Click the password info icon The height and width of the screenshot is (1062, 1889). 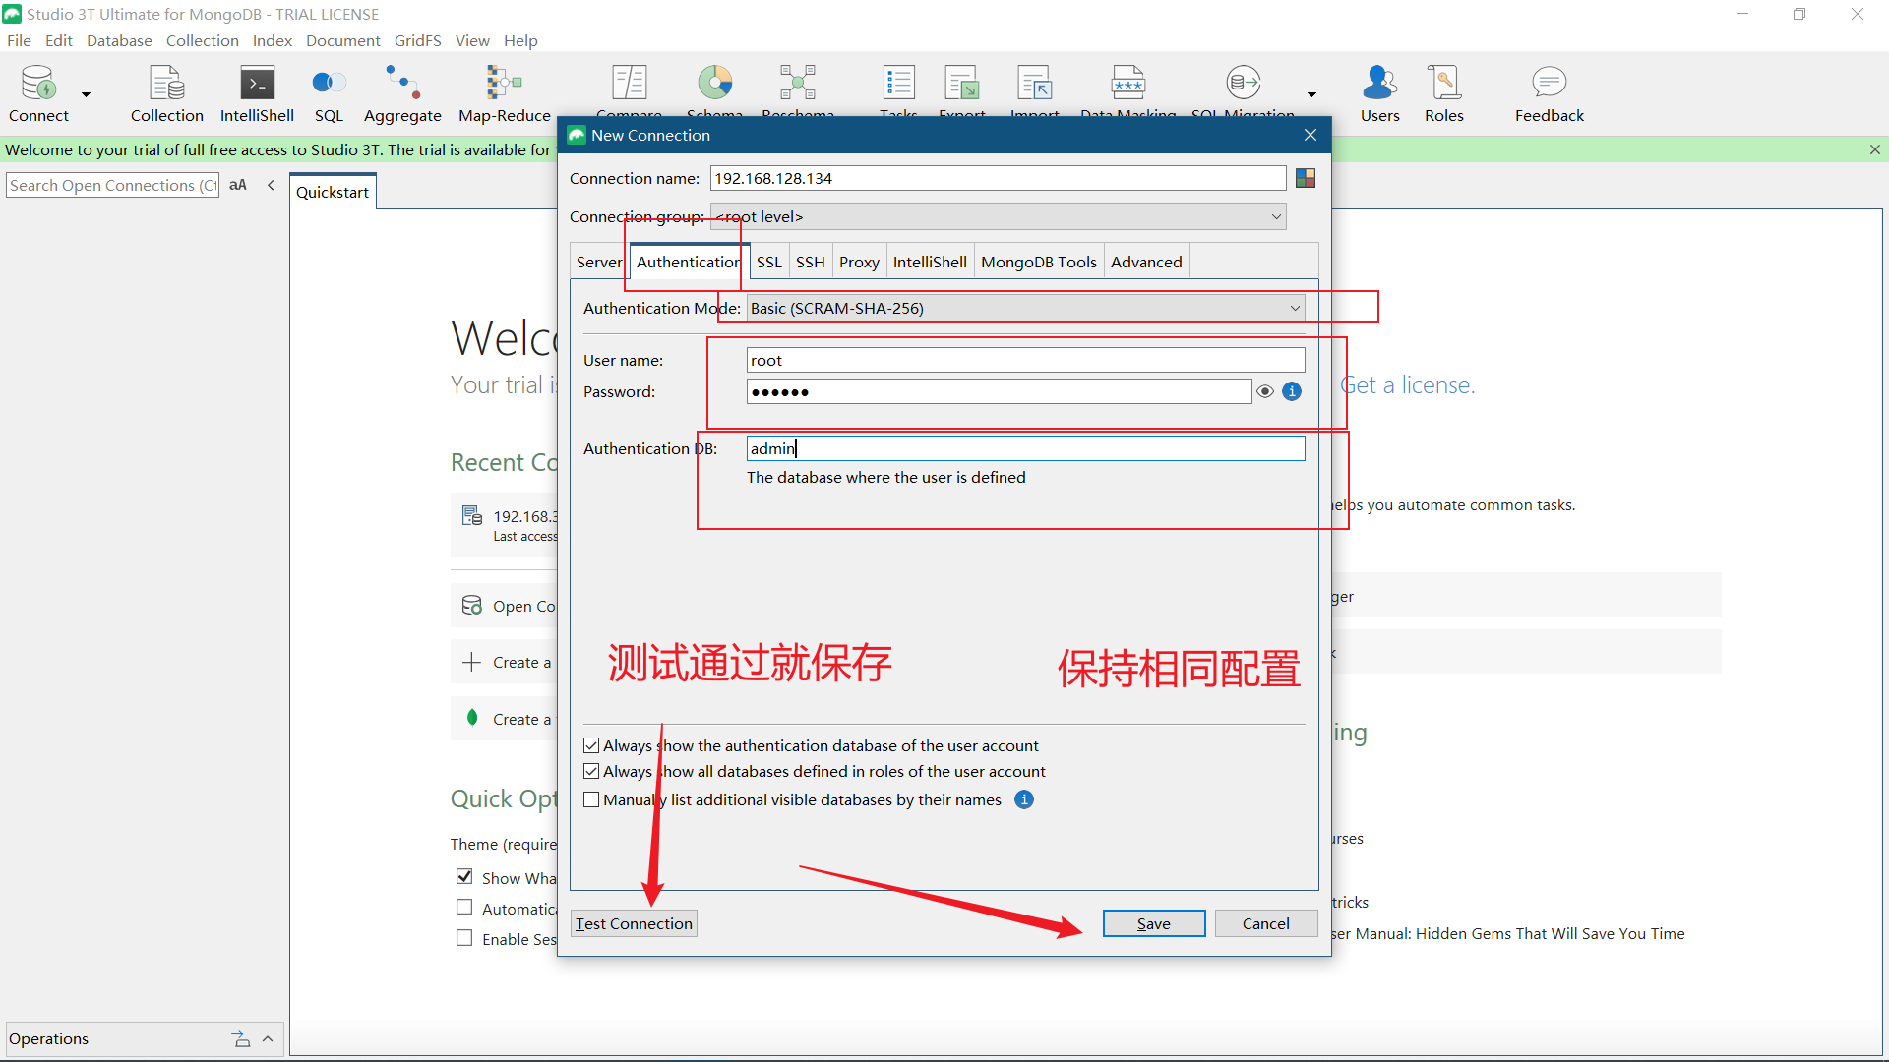(x=1292, y=391)
